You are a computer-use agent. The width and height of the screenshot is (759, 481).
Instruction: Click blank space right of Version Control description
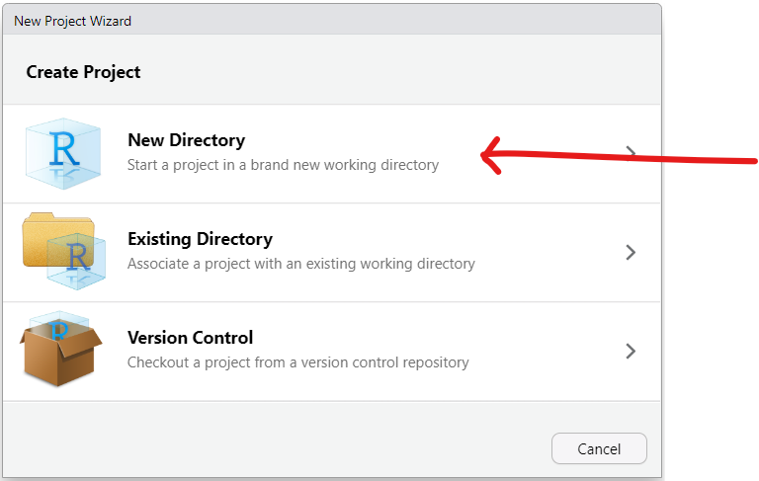[x=546, y=362]
